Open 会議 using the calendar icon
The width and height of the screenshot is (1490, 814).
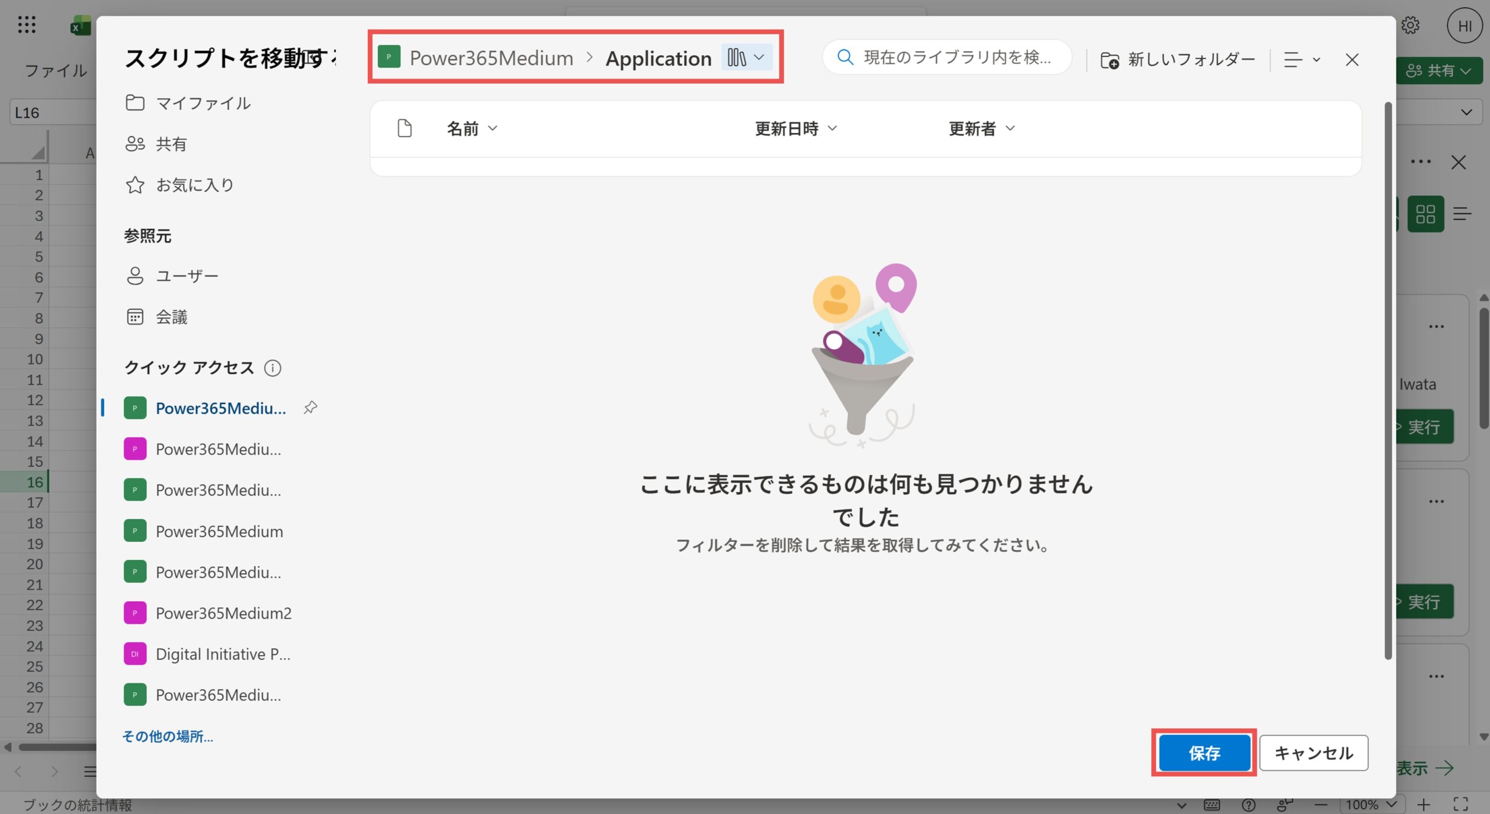(135, 316)
